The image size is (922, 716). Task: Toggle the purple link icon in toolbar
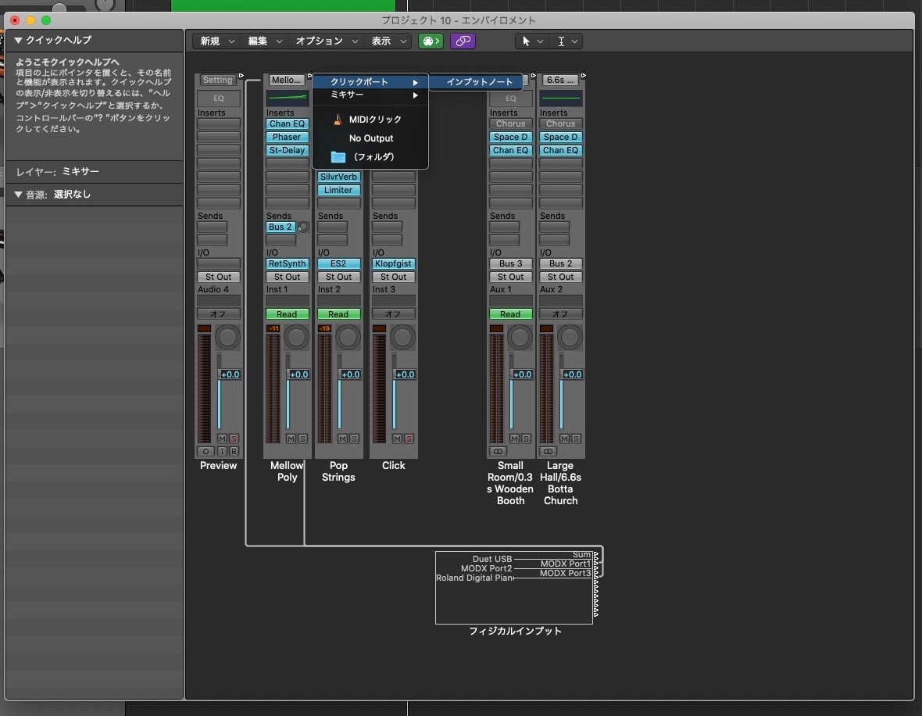tap(463, 41)
